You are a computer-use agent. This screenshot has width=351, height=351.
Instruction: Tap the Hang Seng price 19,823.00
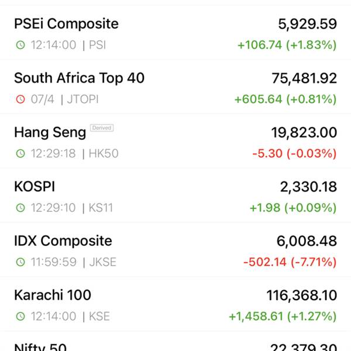(x=304, y=132)
